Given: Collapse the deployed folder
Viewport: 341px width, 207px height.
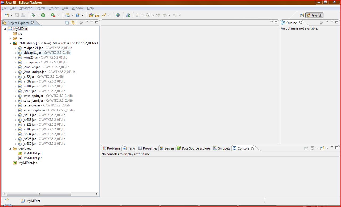Looking at the screenshot, I should point(10,148).
